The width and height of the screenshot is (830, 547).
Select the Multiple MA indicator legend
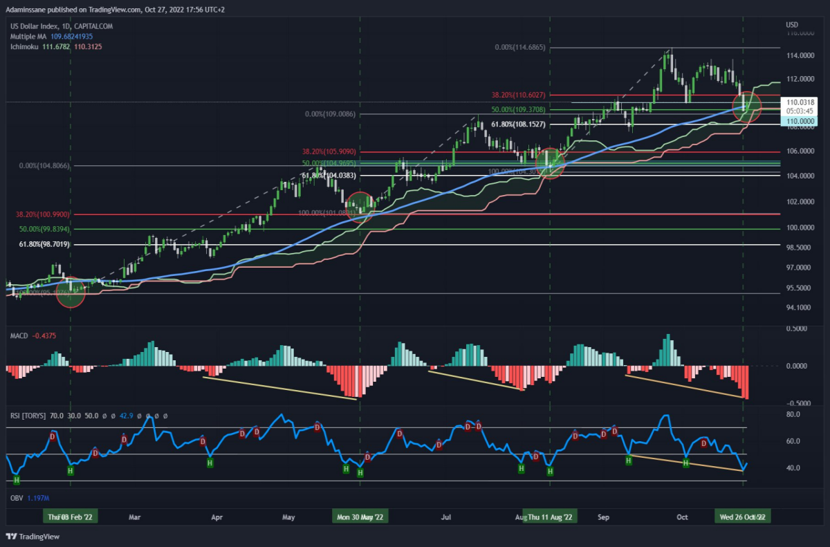pyautogui.click(x=51, y=36)
